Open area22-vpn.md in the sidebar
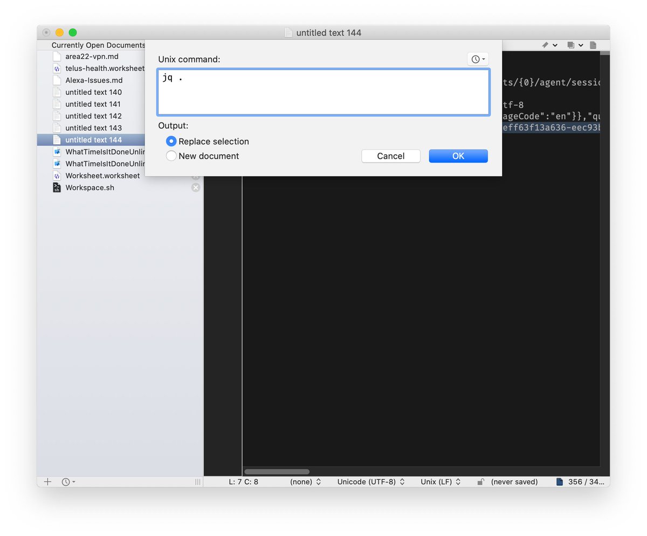Image resolution: width=647 pixels, height=536 pixels. coord(92,57)
